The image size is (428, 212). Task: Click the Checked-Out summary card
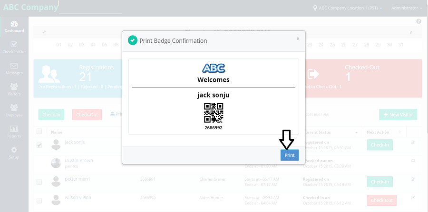click(x=363, y=78)
